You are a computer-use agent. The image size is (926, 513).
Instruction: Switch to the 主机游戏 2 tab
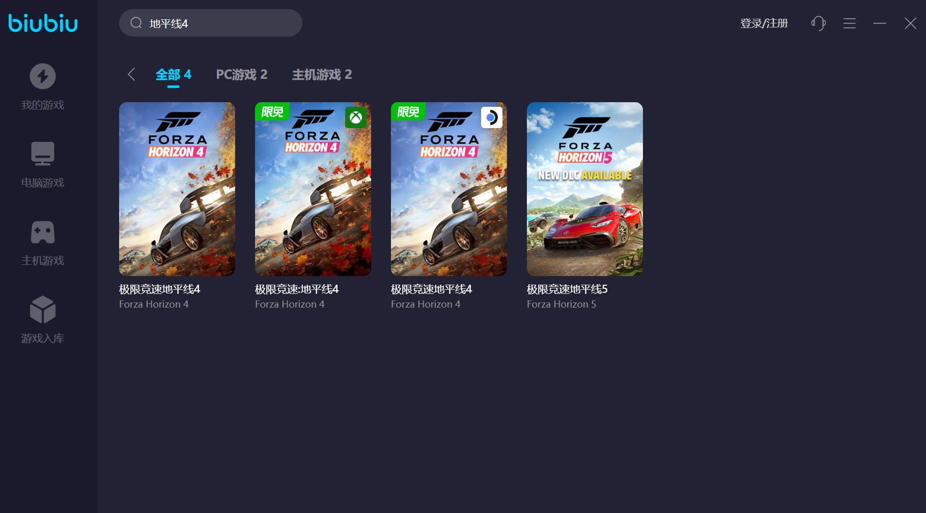(322, 75)
